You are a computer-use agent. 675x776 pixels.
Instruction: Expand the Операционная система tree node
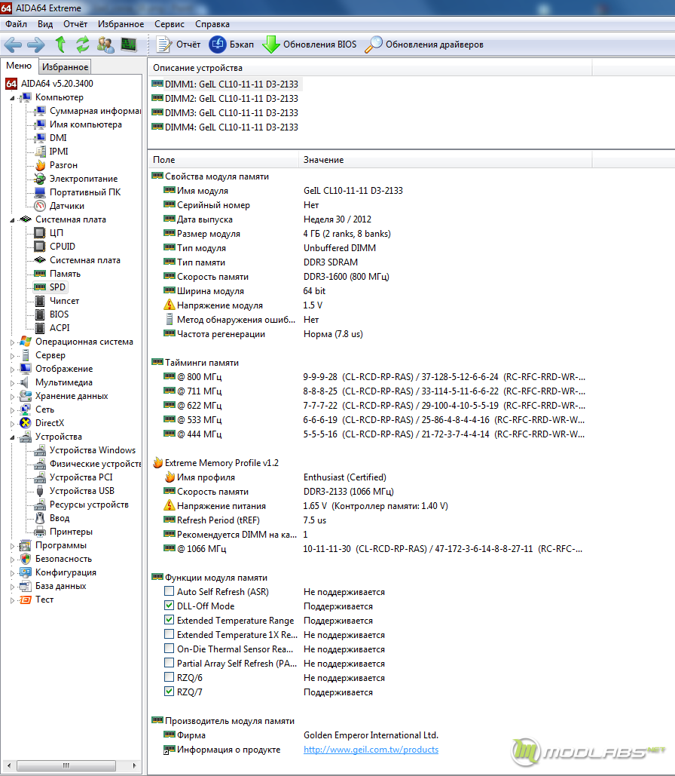[12, 342]
